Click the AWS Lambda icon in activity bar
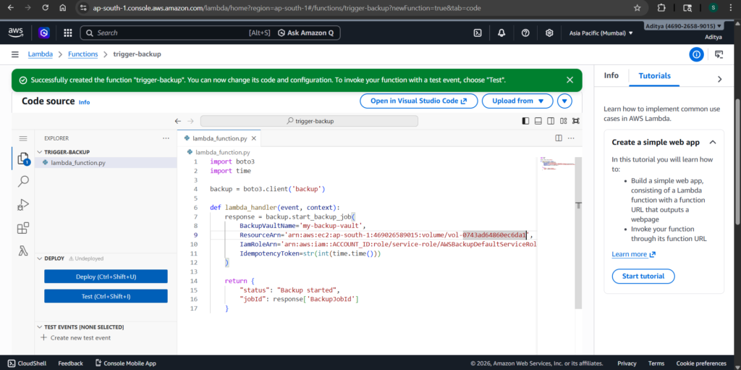 [x=23, y=251]
